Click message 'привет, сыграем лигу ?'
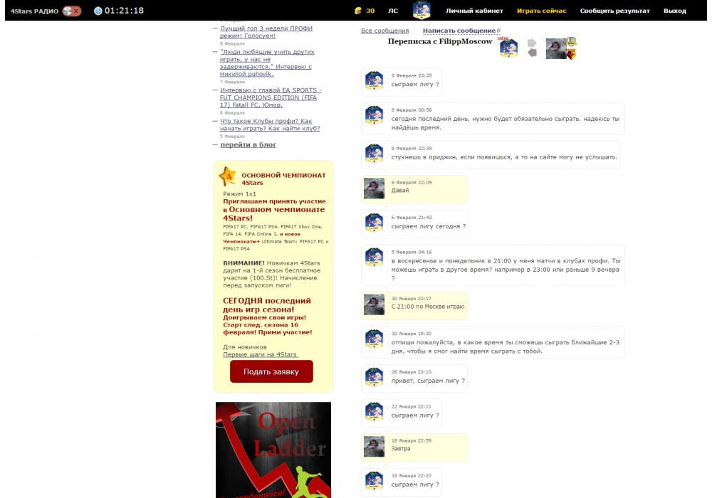This screenshot has width=712, height=498. [428, 381]
